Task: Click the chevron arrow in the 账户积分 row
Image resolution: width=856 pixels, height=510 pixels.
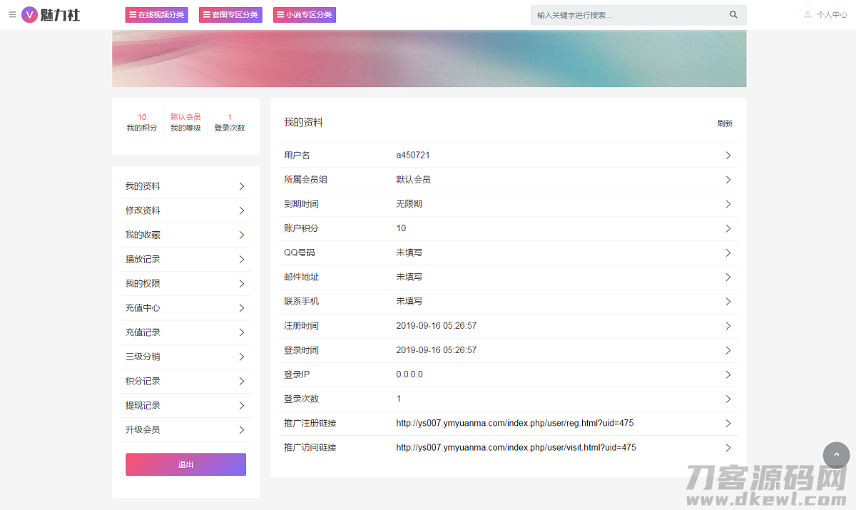Action: [728, 228]
